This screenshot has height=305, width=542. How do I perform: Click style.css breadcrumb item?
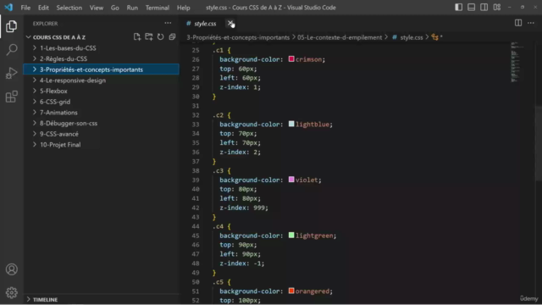(412, 37)
